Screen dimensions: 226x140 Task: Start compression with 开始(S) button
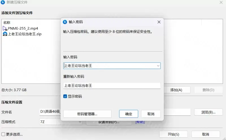[173, 134]
